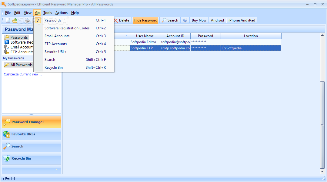327x182 pixels.
Task: Click the Delete label on the toolbar
Action: tap(124, 20)
